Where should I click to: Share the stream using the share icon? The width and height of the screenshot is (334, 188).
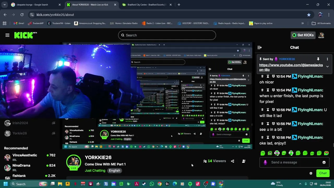[232, 161]
